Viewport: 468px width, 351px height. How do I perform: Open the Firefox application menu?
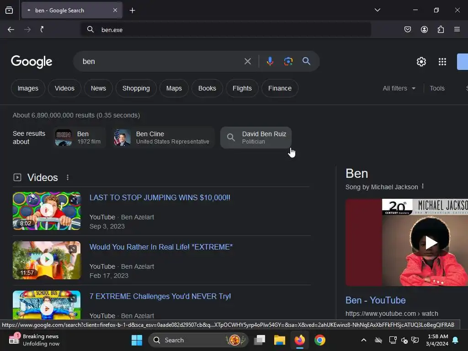pyautogui.click(x=457, y=29)
